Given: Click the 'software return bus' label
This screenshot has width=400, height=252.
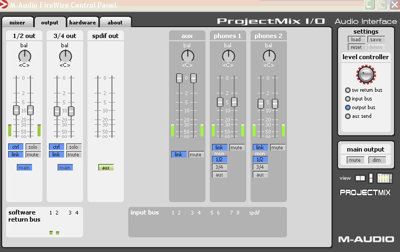Looking at the screenshot, I should (x=24, y=216).
